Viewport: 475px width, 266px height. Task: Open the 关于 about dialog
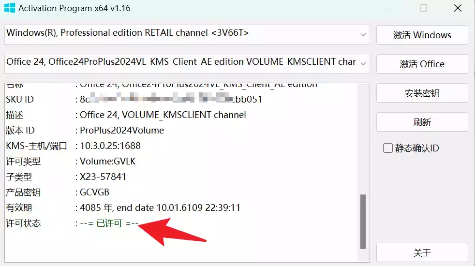(x=422, y=252)
